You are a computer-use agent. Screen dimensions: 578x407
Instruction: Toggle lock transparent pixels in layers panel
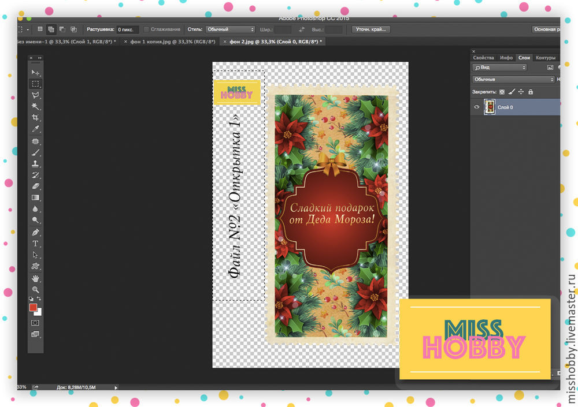(x=502, y=92)
